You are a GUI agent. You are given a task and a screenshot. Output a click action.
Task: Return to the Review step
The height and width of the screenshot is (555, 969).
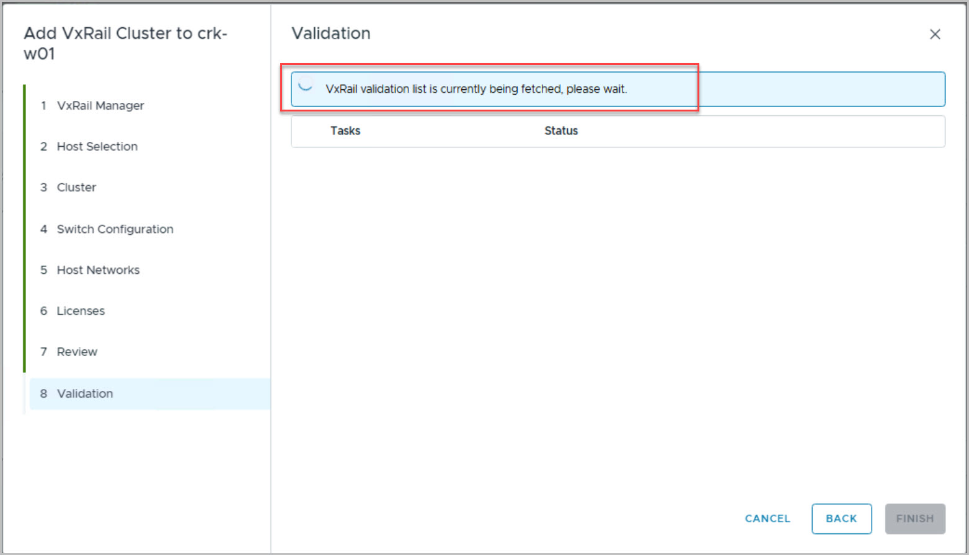coord(77,352)
